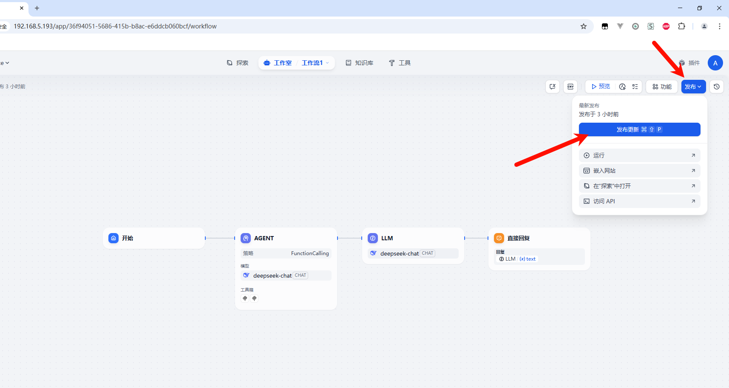729x388 pixels.
Task: Click the second toolbox tool icon
Action: click(254, 298)
